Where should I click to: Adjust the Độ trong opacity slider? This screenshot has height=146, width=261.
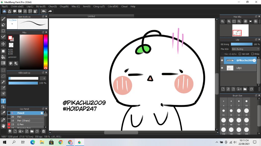[242, 44]
